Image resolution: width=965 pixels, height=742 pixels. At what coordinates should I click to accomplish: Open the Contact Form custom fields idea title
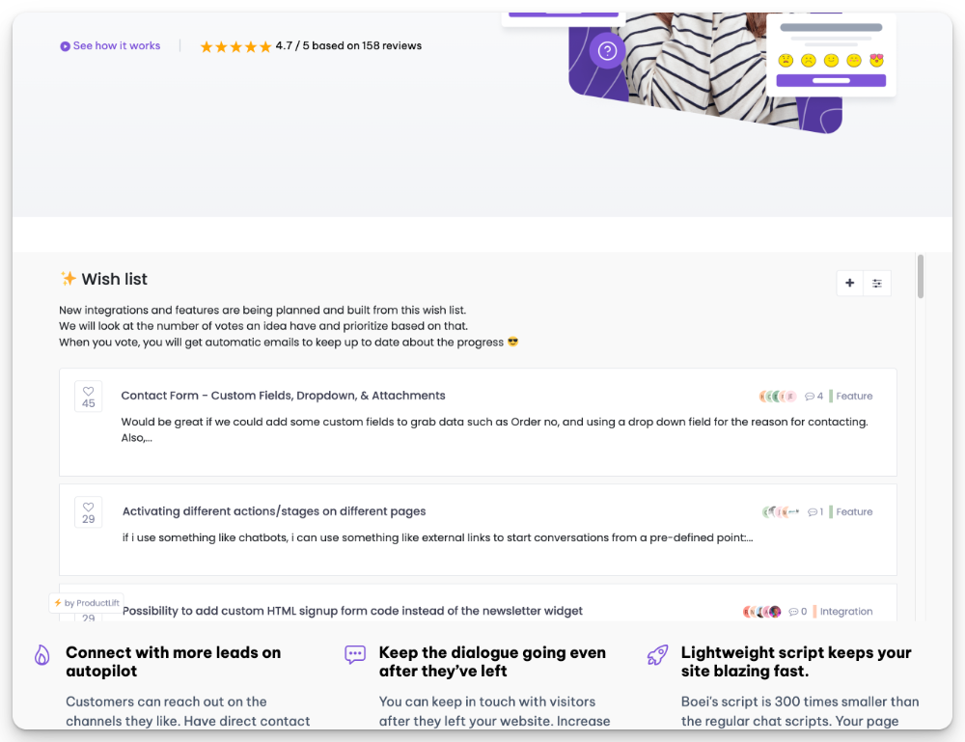(283, 396)
